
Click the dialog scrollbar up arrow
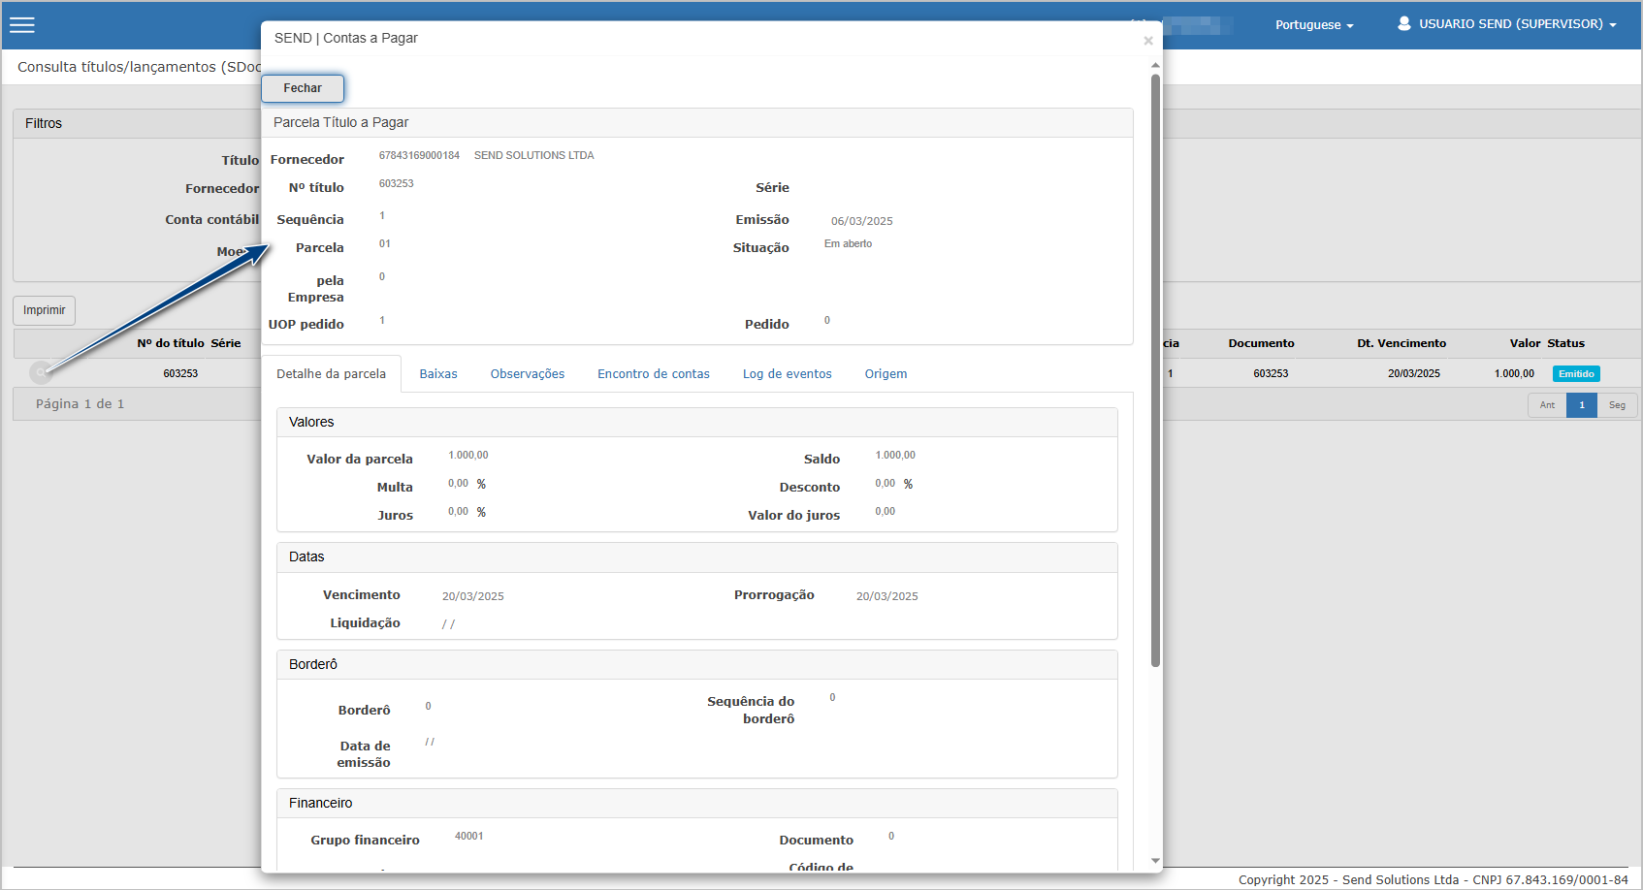(x=1155, y=65)
